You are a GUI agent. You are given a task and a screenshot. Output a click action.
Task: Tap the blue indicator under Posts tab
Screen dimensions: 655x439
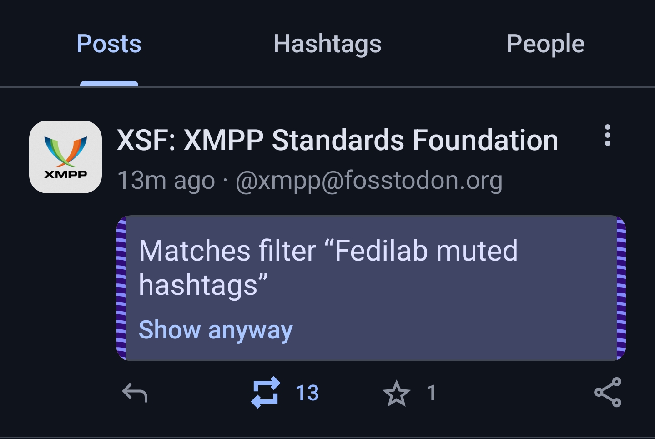pyautogui.click(x=109, y=83)
